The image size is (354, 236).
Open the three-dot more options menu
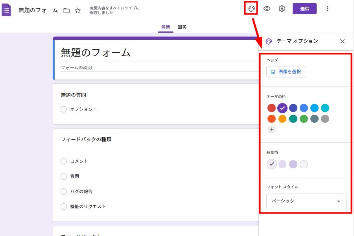point(328,9)
